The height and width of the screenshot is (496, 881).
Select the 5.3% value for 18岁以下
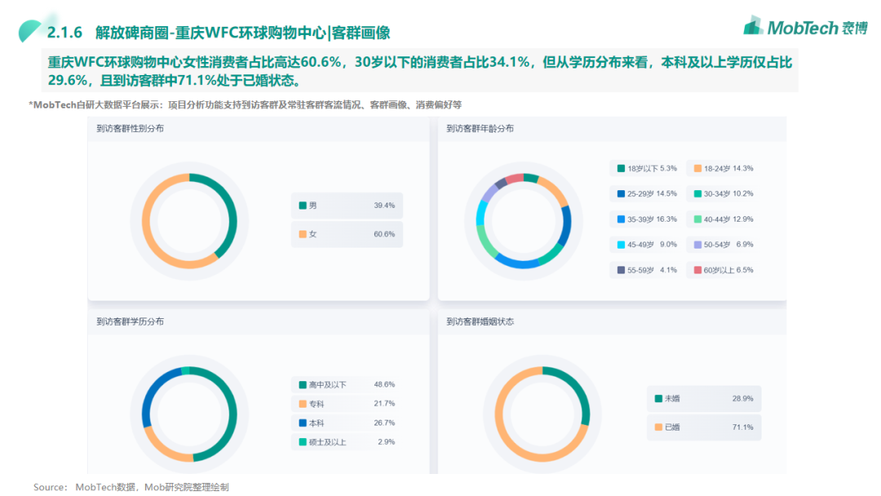[x=667, y=169]
